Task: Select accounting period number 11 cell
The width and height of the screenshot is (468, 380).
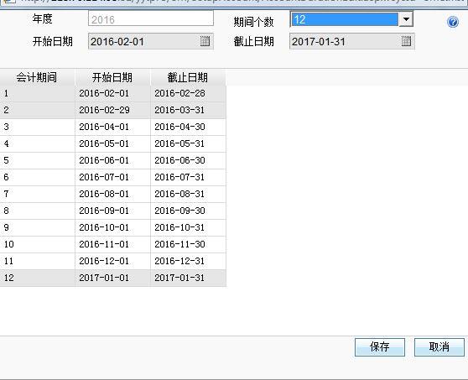Action: click(x=37, y=261)
